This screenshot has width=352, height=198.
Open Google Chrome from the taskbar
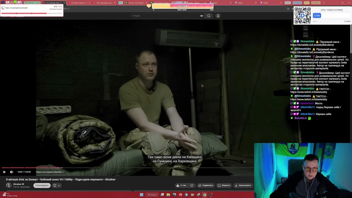click(x=205, y=195)
